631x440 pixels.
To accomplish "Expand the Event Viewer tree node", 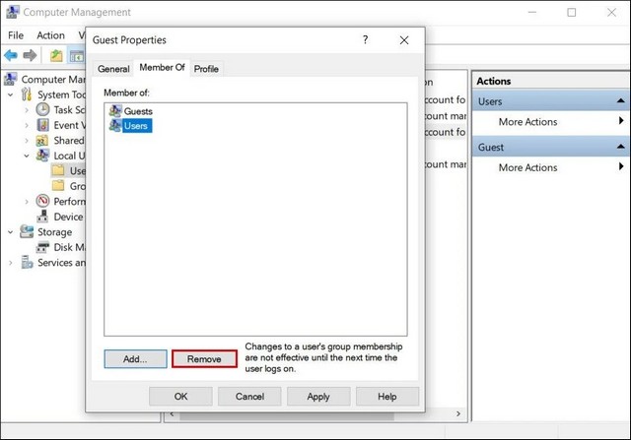I will pos(27,125).
